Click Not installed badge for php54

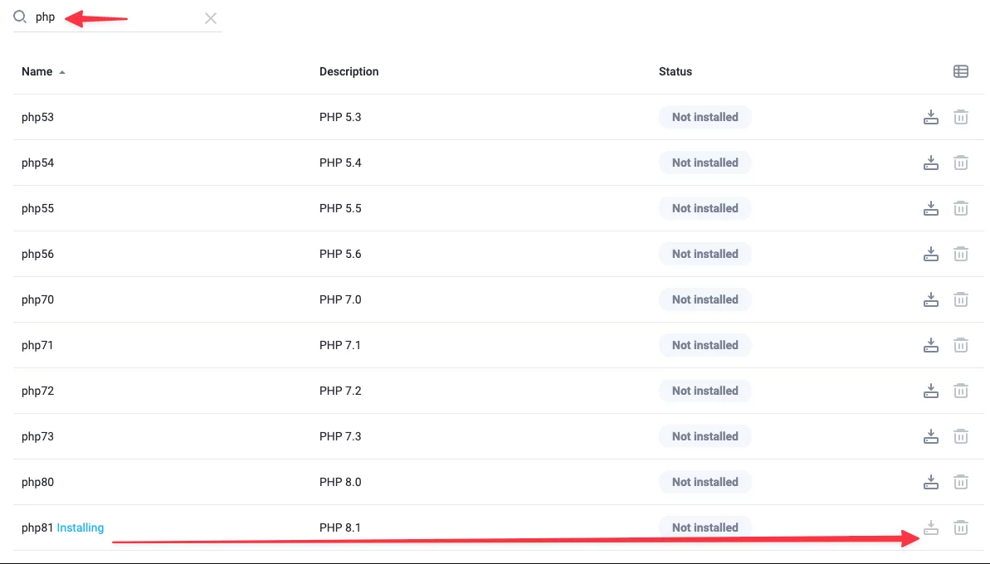(x=705, y=163)
